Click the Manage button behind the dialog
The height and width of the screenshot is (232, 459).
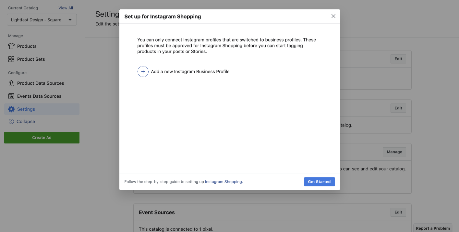point(394,152)
